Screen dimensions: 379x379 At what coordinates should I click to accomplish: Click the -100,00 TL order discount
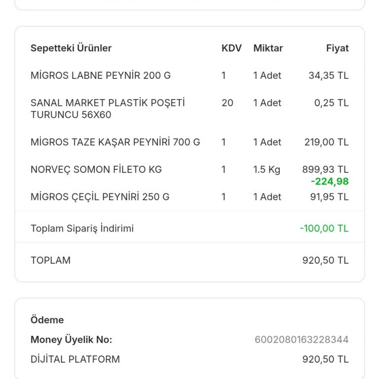[x=324, y=228]
